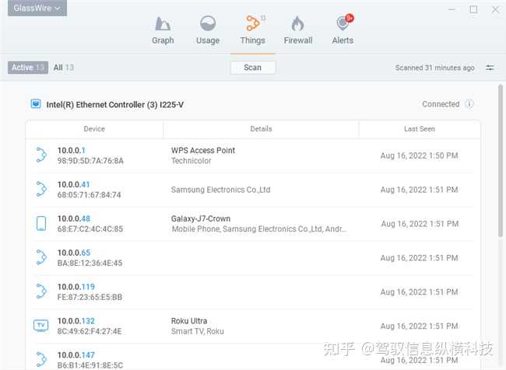
Task: Click the Usage circle icon
Action: [x=208, y=23]
